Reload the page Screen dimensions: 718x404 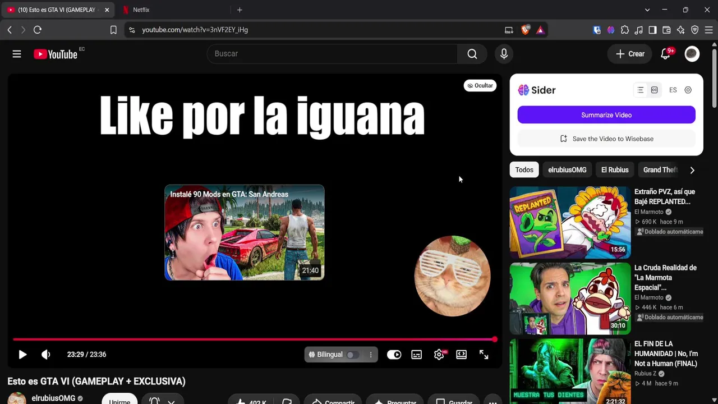tap(38, 30)
